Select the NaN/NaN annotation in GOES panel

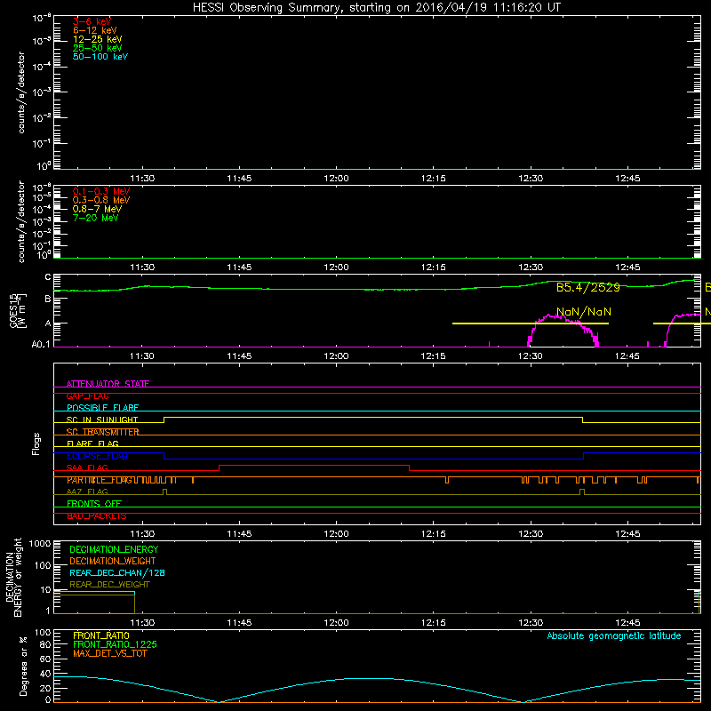pyautogui.click(x=584, y=312)
